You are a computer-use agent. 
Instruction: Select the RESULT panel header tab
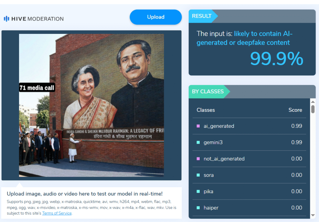[x=202, y=16]
